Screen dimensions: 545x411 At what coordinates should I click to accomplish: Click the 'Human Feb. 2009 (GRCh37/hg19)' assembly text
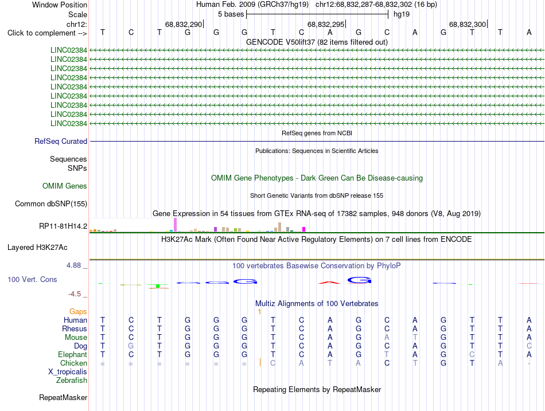click(x=252, y=5)
